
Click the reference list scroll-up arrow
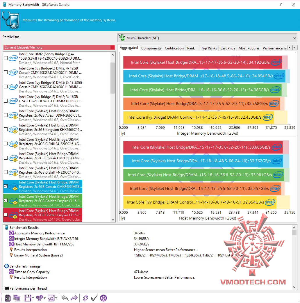[x=112, y=55]
